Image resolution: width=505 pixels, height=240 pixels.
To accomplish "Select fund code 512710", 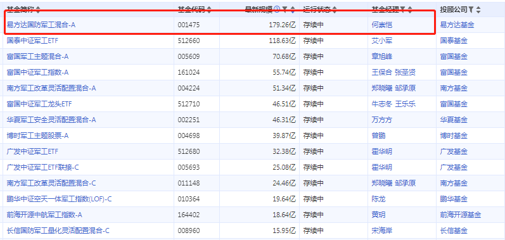I will tap(189, 104).
